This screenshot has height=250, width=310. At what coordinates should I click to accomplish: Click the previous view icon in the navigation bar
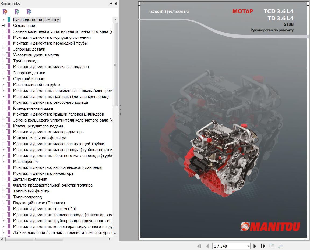pyautogui.click(x=272, y=246)
